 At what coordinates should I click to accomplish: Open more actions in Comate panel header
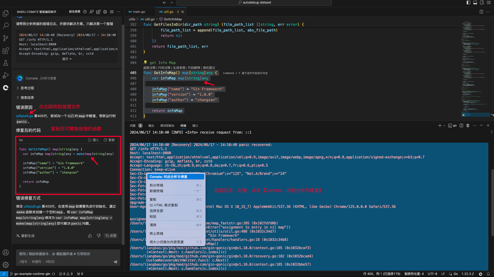tap(118, 12)
